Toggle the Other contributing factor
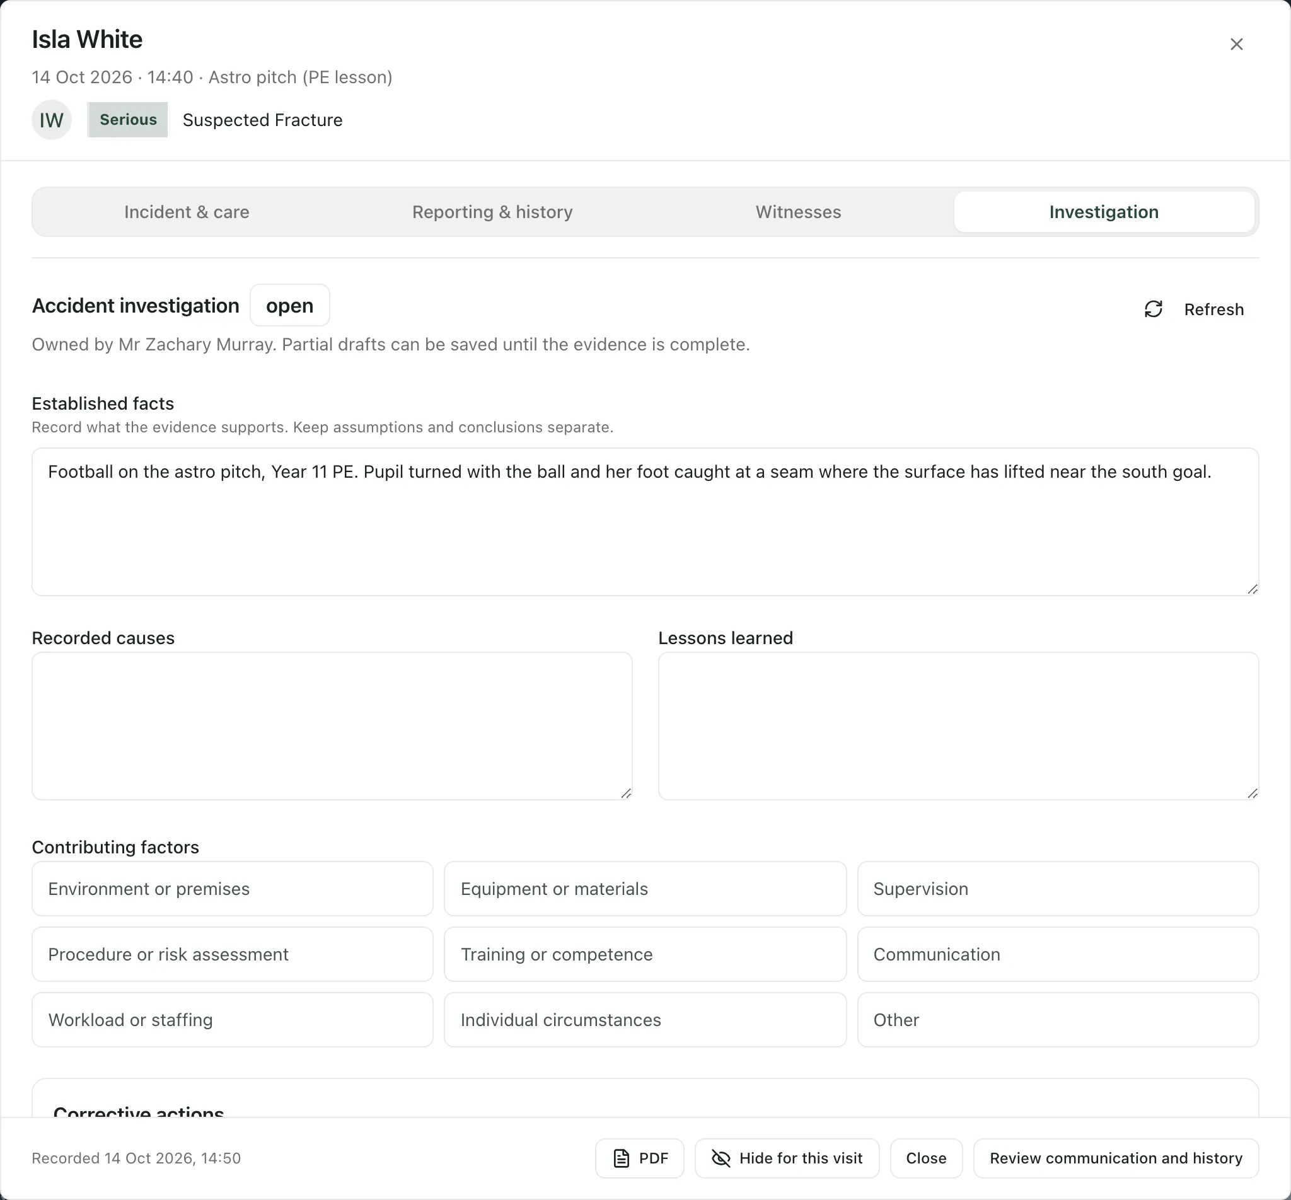 (x=1058, y=1020)
